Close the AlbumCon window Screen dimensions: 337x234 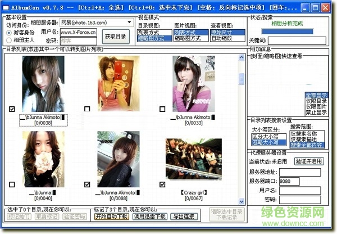coord(325,8)
